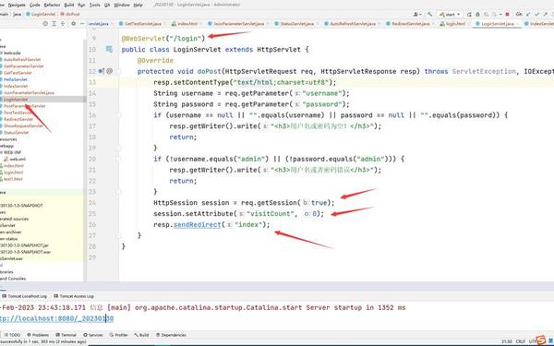The width and height of the screenshot is (554, 346).
Task: Select LoginServlet in the project tree
Action: click(16, 100)
